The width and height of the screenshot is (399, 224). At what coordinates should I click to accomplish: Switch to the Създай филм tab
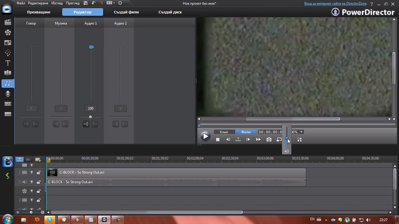pos(126,12)
